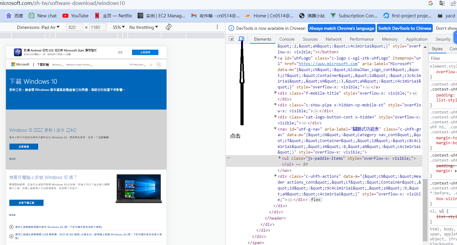The image size is (457, 245).
Task: Click the https://www.microsoft.com href link
Action: 328,64
